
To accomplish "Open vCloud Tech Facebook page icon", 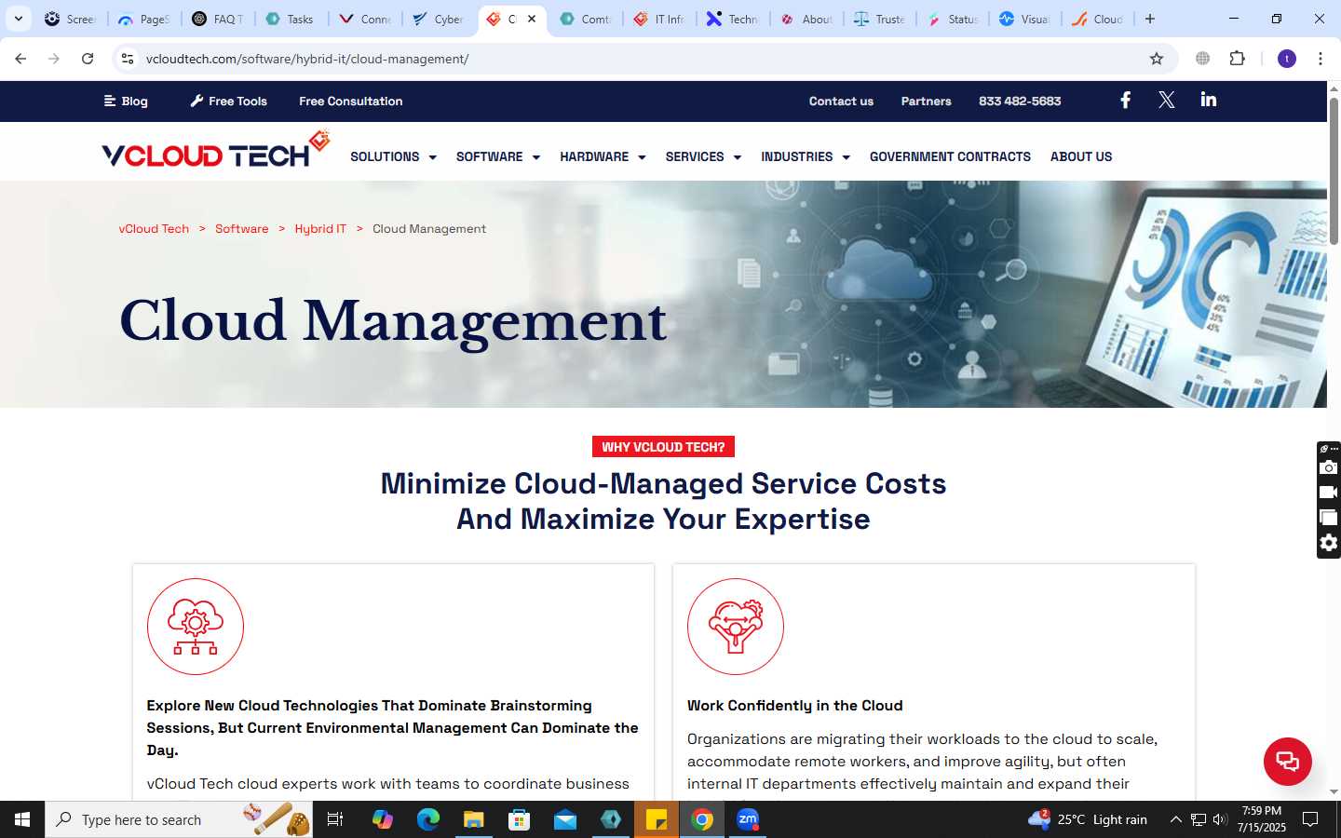I will 1125,100.
